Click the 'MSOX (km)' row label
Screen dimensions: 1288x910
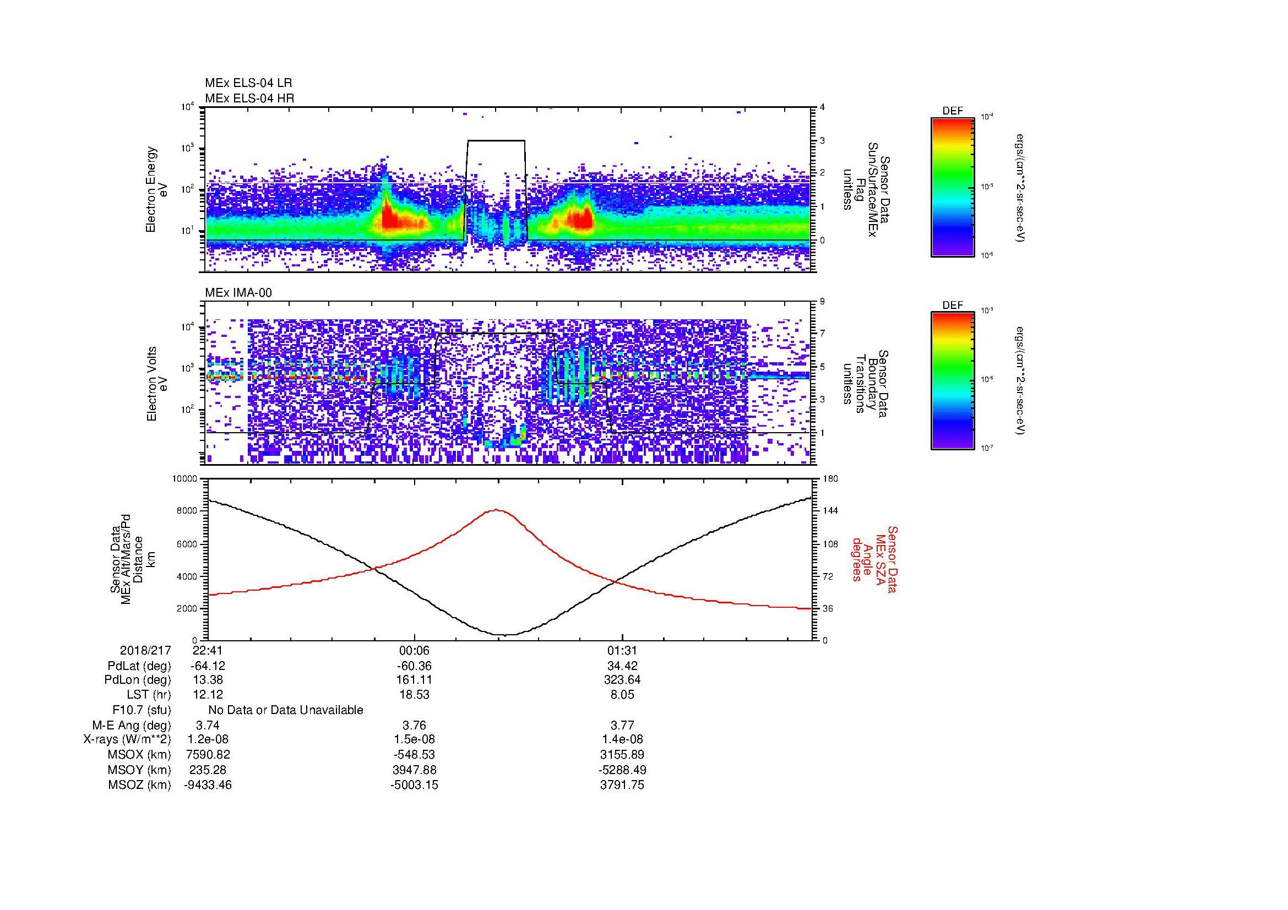140,755
